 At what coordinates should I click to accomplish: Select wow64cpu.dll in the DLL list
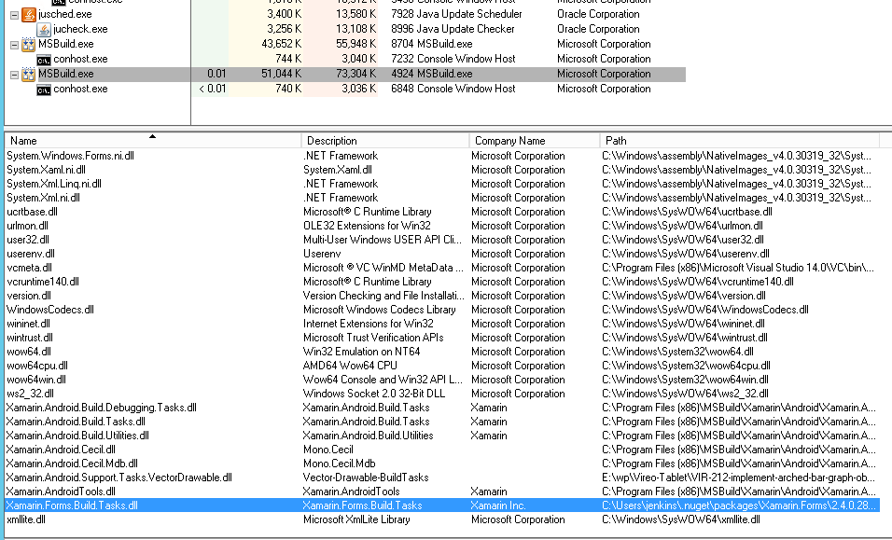point(37,366)
